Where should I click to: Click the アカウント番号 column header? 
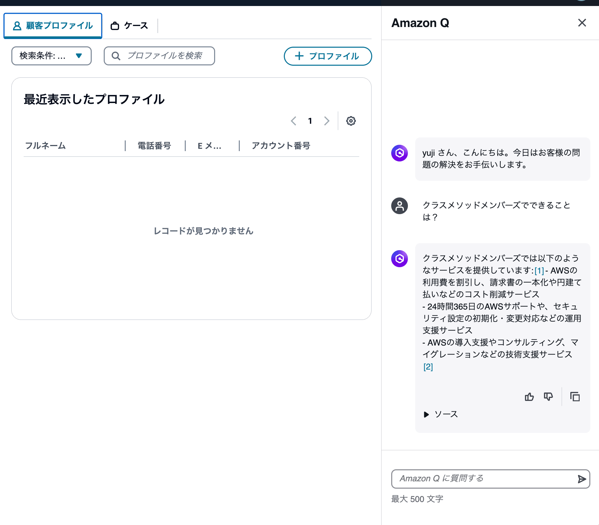[281, 146]
